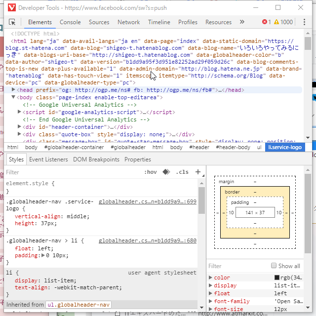The image size is (316, 316).
Task: Open the Network tab
Action: coord(128,22)
